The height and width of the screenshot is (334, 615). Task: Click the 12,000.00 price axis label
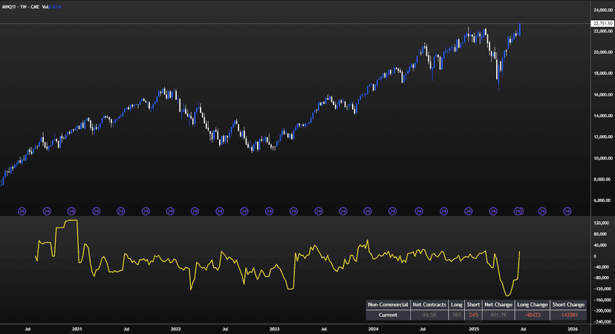click(603, 137)
